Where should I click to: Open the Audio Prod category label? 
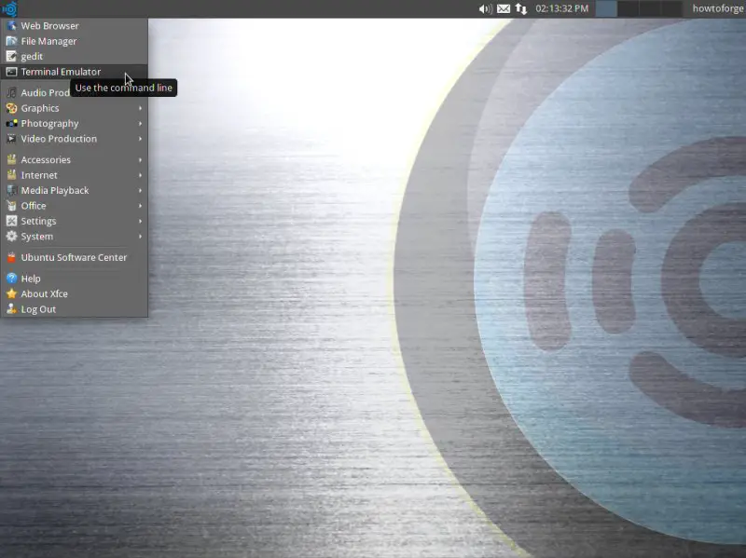point(45,92)
